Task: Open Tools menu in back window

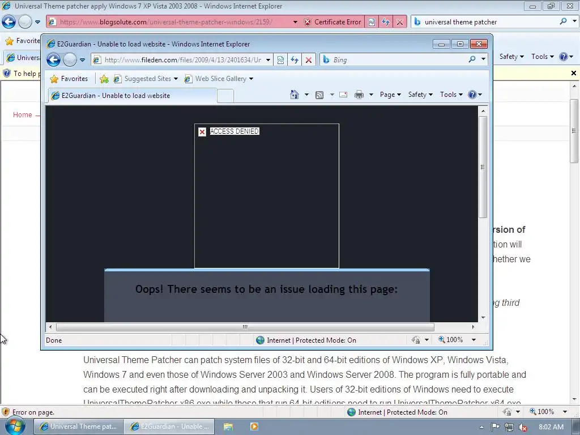Action: coord(542,57)
